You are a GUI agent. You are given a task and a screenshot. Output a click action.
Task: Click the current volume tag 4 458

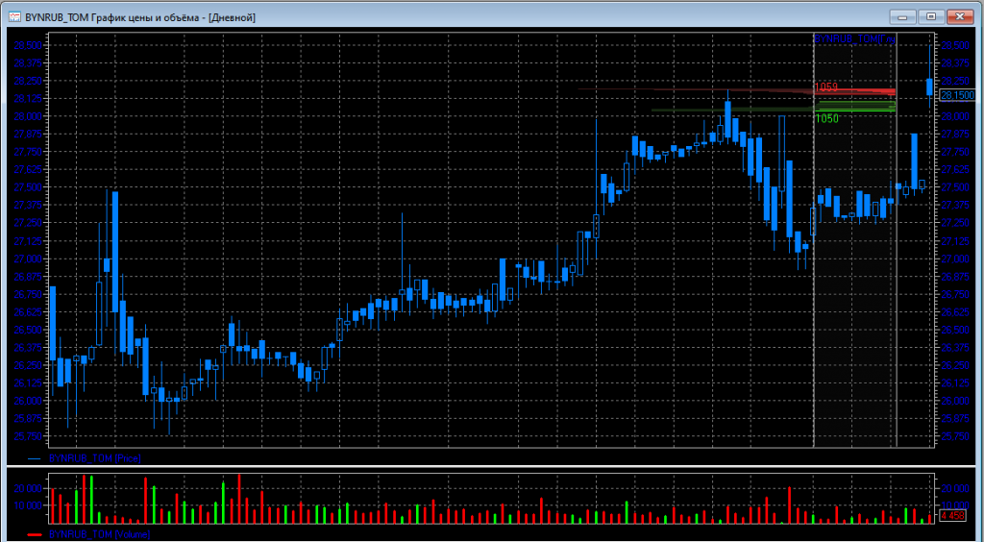(952, 516)
